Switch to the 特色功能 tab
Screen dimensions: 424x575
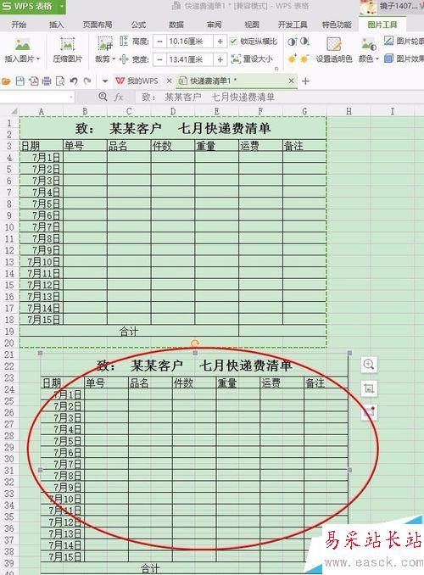click(x=337, y=25)
